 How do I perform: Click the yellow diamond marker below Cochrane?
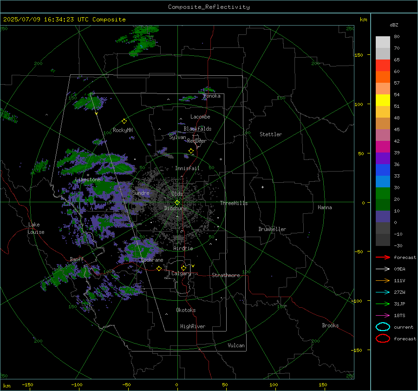(x=159, y=268)
